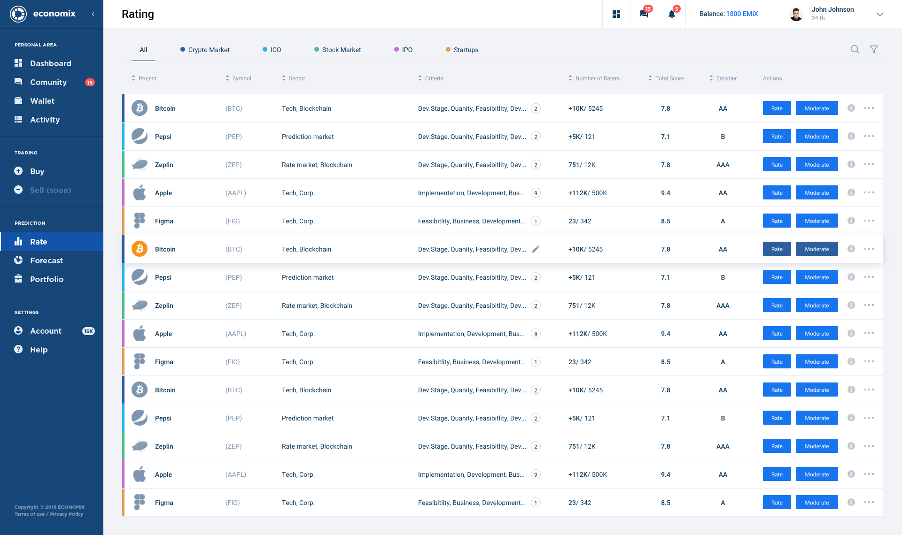Switch to the Crypto Market tab
This screenshot has height=535, width=902.
[205, 50]
